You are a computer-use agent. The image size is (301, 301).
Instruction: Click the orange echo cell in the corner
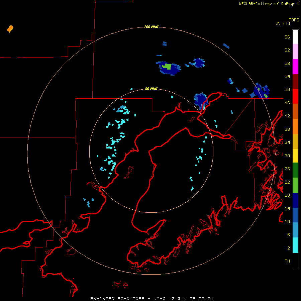click(10, 29)
